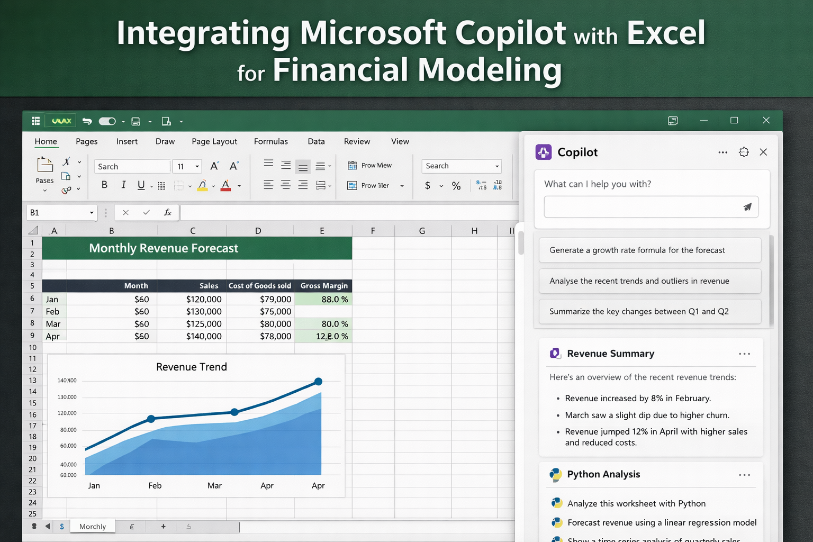813x542 pixels.
Task: Apply italic formatting from the ribbon
Action: [x=123, y=185]
